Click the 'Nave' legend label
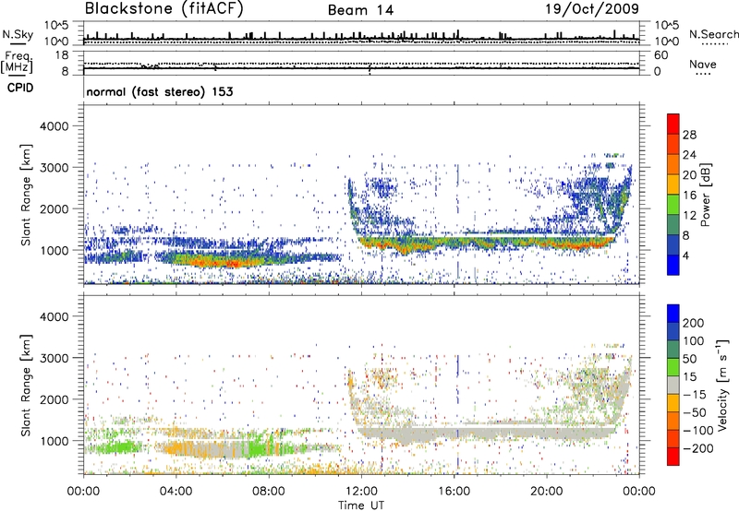 tap(703, 64)
